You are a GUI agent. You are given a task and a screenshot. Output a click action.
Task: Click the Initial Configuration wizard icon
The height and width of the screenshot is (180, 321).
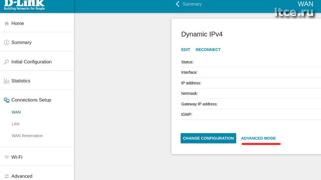(x=6, y=62)
